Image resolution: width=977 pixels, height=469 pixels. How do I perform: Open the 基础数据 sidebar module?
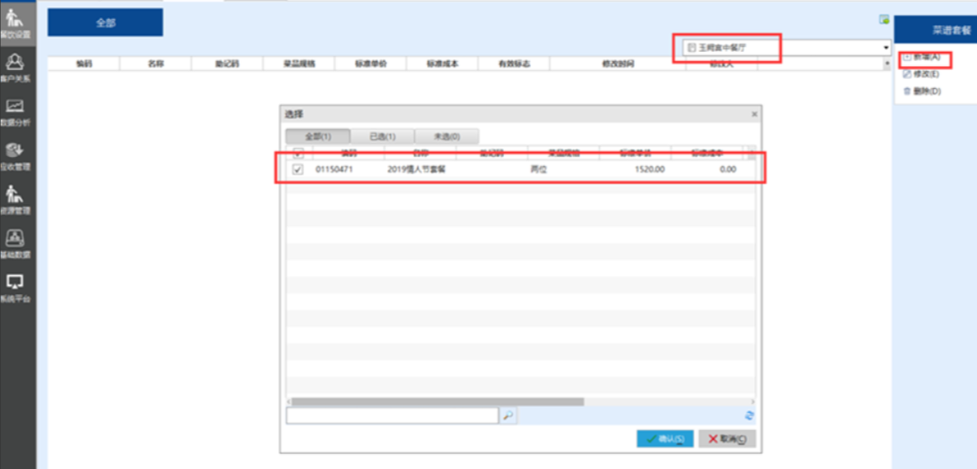click(16, 243)
